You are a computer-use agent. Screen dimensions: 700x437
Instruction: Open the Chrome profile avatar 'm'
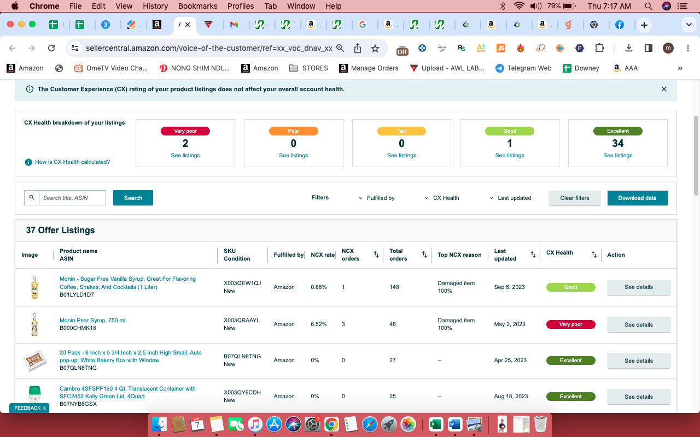pyautogui.click(x=668, y=48)
